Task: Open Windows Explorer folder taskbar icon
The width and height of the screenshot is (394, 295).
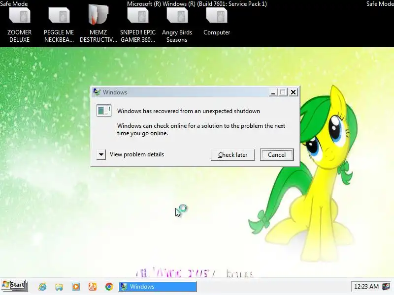Action: pos(59,287)
